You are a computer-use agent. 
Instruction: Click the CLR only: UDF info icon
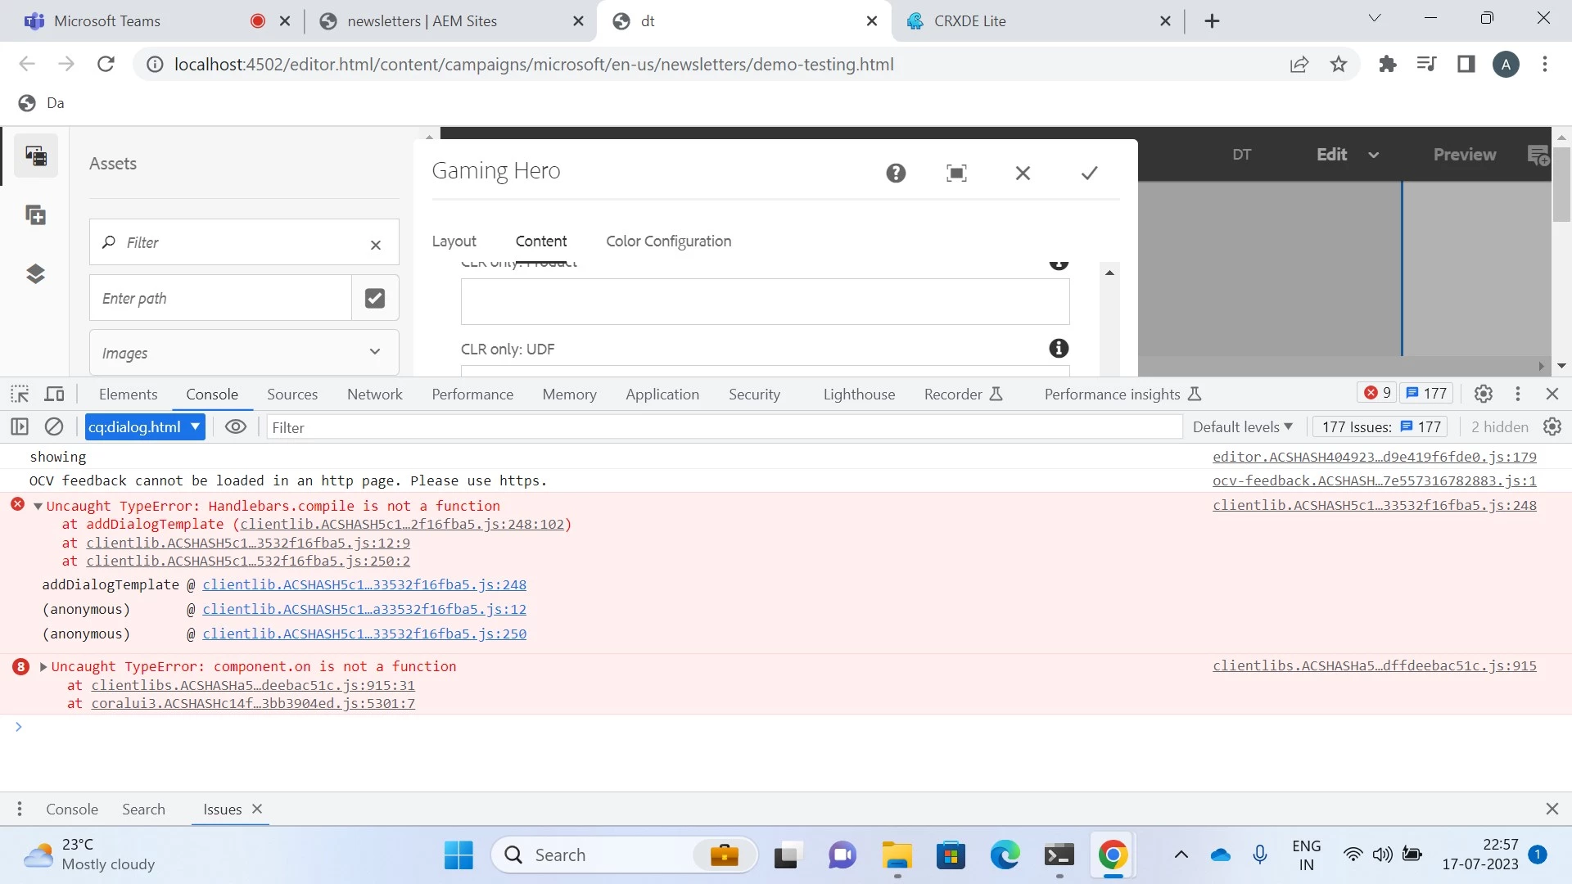point(1059,349)
